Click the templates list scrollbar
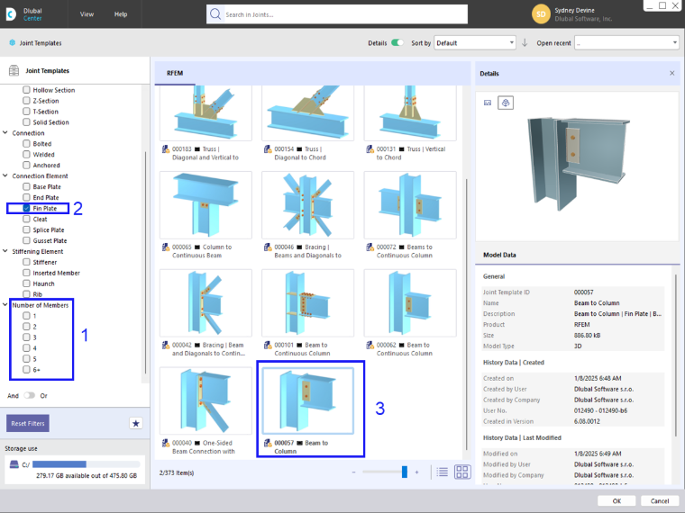Image resolution: width=685 pixels, height=513 pixels. tap(467, 314)
